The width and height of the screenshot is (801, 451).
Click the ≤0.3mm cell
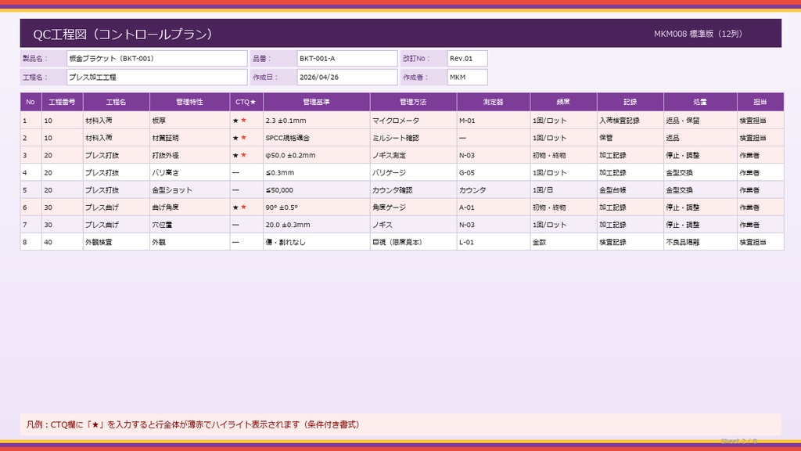[316, 173]
